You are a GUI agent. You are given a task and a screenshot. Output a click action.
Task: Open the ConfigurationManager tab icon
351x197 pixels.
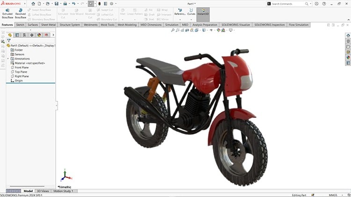pos(24,35)
